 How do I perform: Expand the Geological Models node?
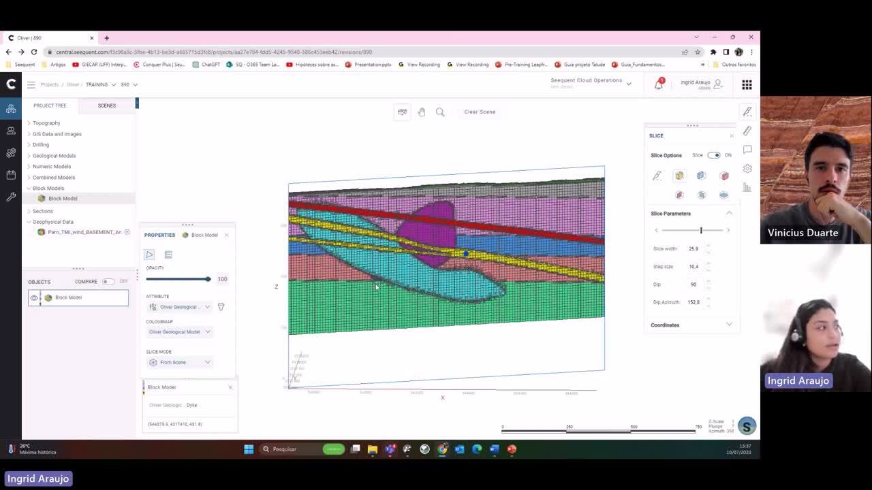[29, 156]
